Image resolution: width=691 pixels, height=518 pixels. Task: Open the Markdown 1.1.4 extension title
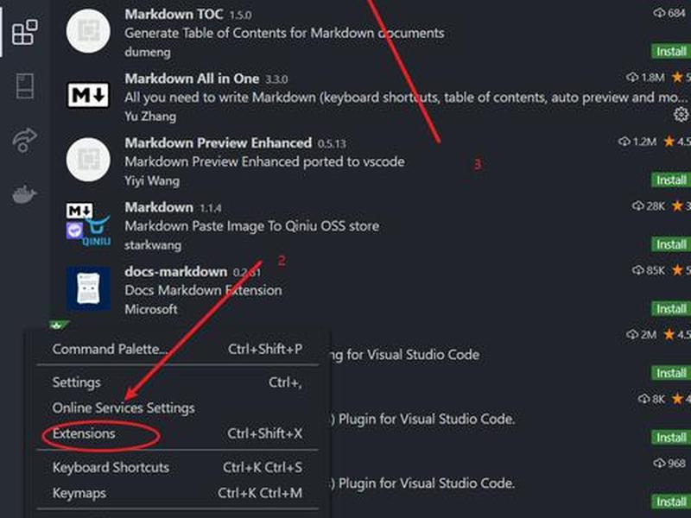[159, 207]
